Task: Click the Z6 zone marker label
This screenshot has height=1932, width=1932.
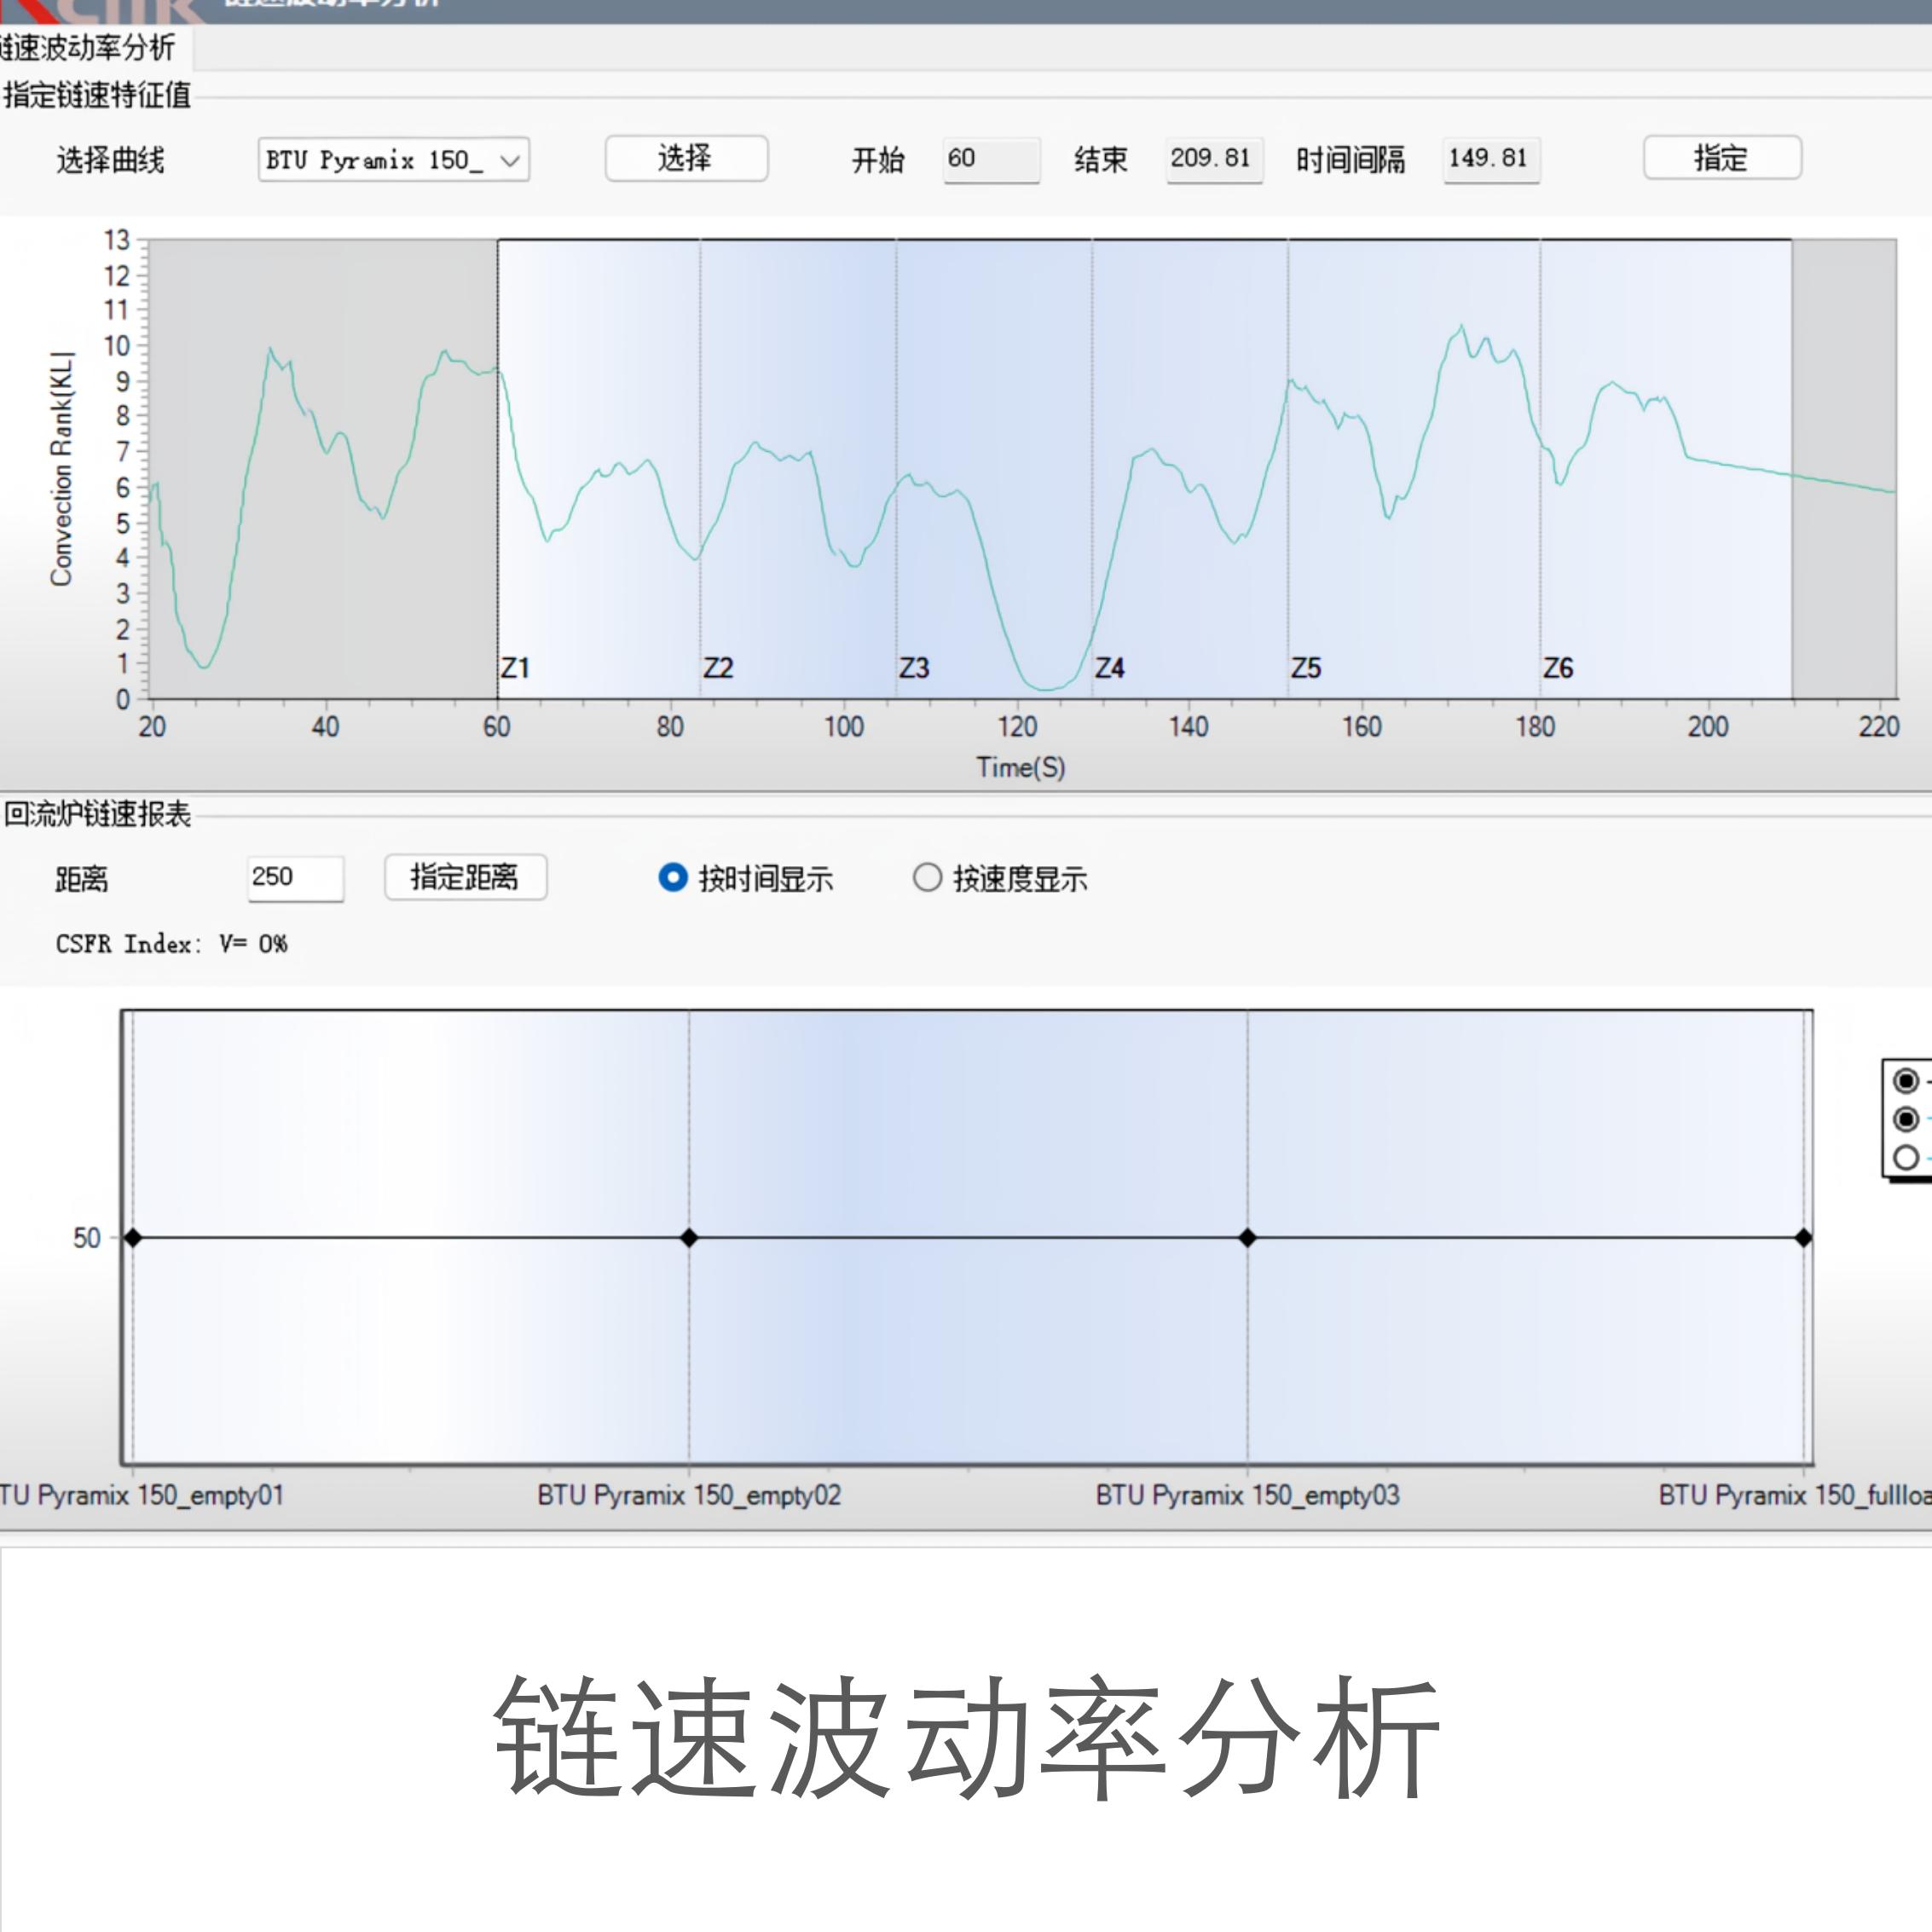Action: coord(1558,667)
